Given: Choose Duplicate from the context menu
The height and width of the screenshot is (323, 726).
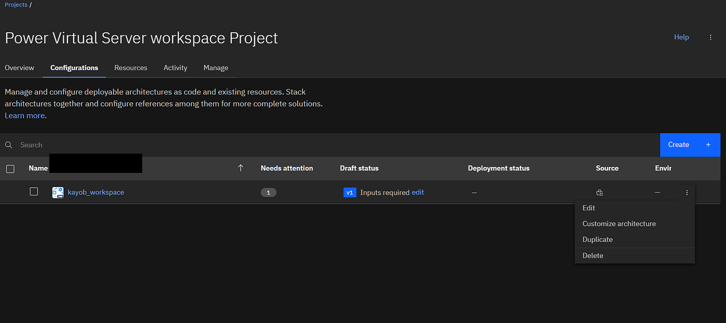Looking at the screenshot, I should point(635,240).
